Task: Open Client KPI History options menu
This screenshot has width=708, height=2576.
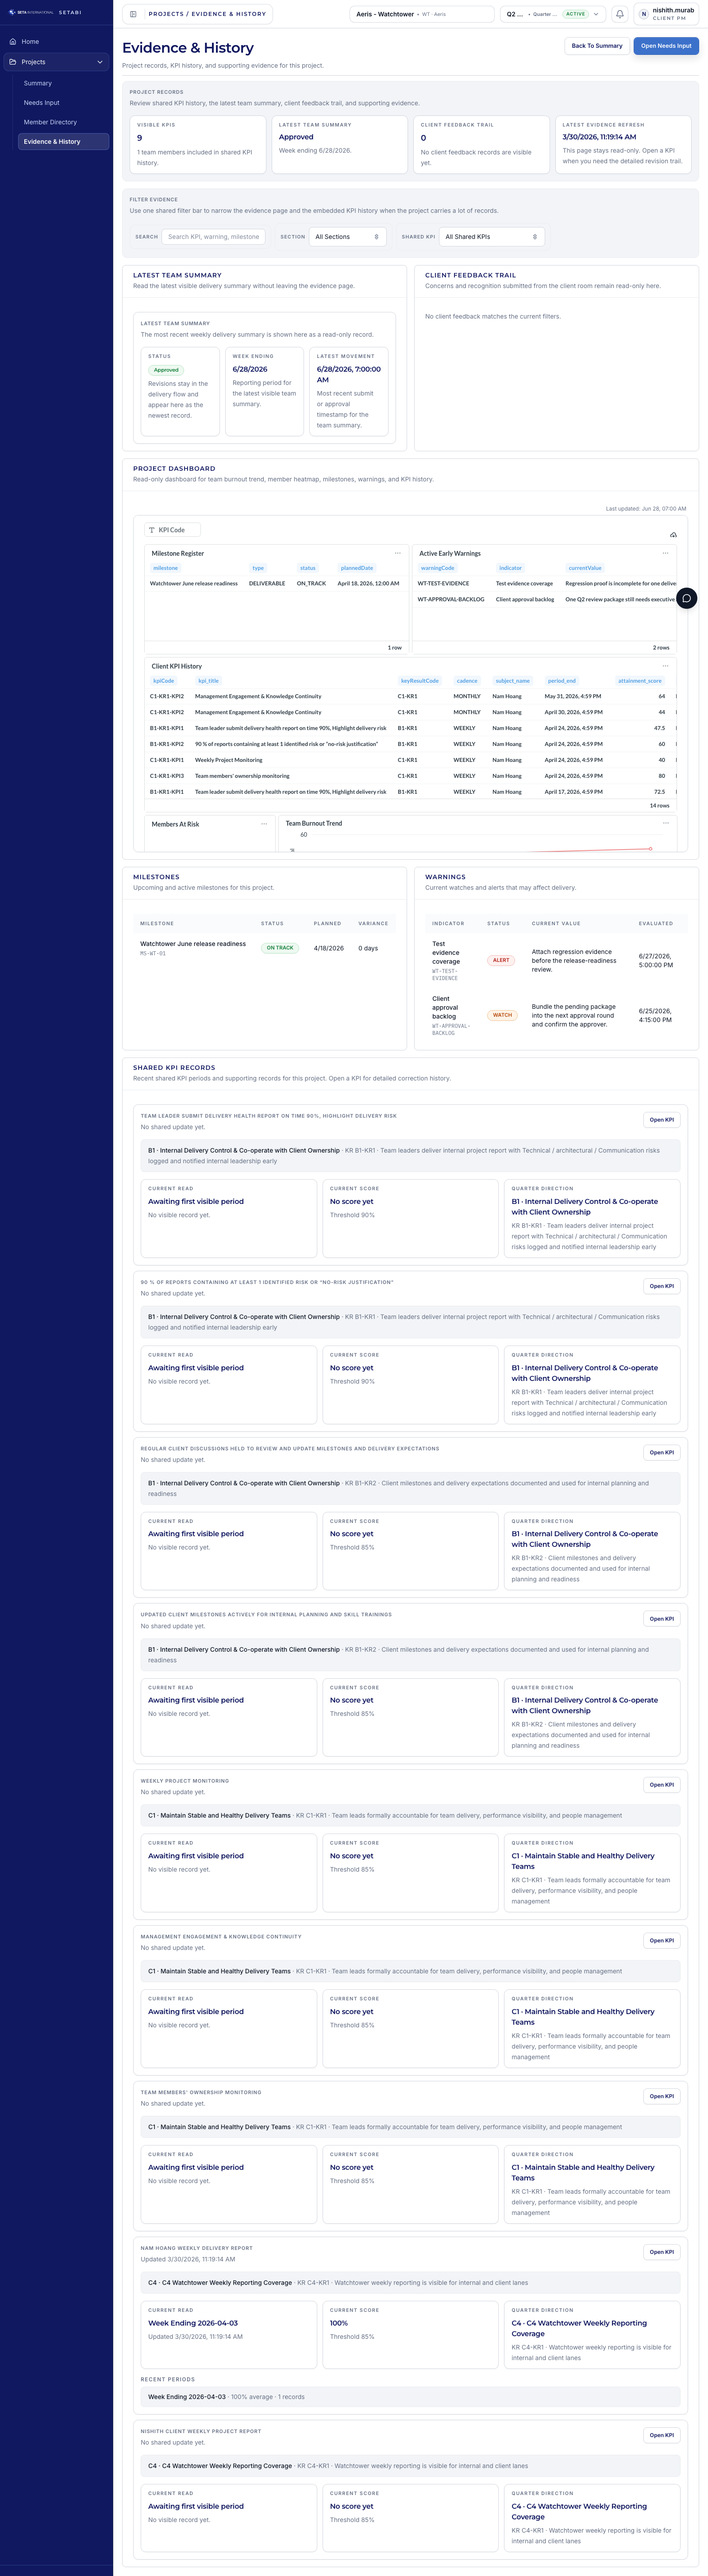Action: point(665,666)
